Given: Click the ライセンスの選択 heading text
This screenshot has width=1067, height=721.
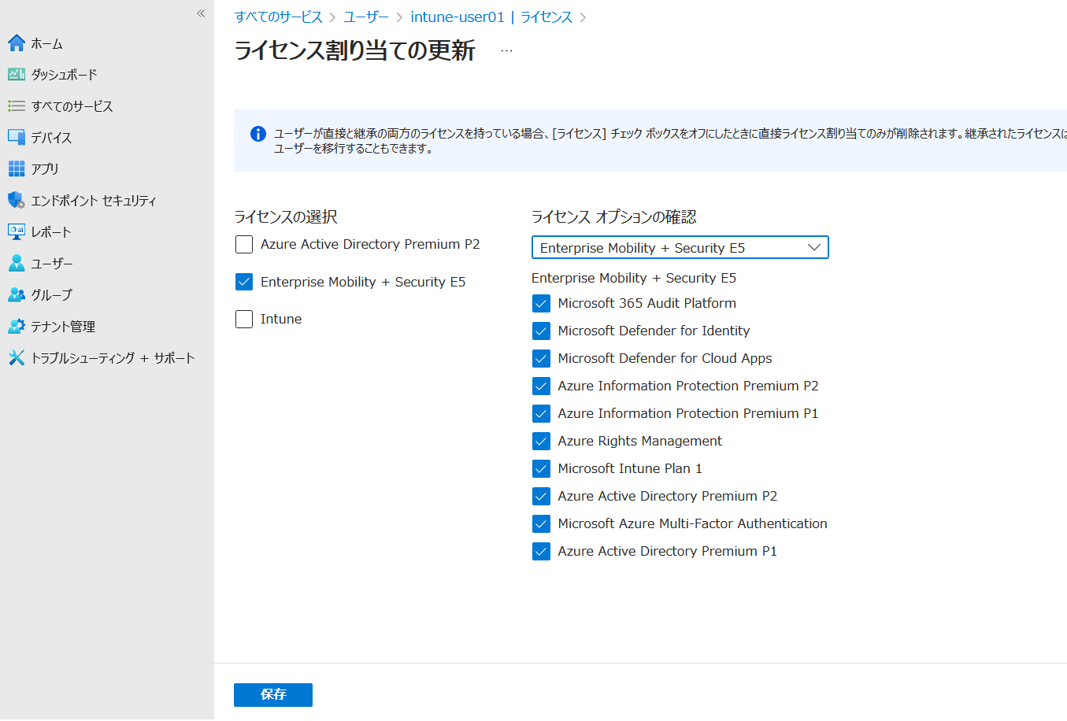Looking at the screenshot, I should pyautogui.click(x=286, y=216).
